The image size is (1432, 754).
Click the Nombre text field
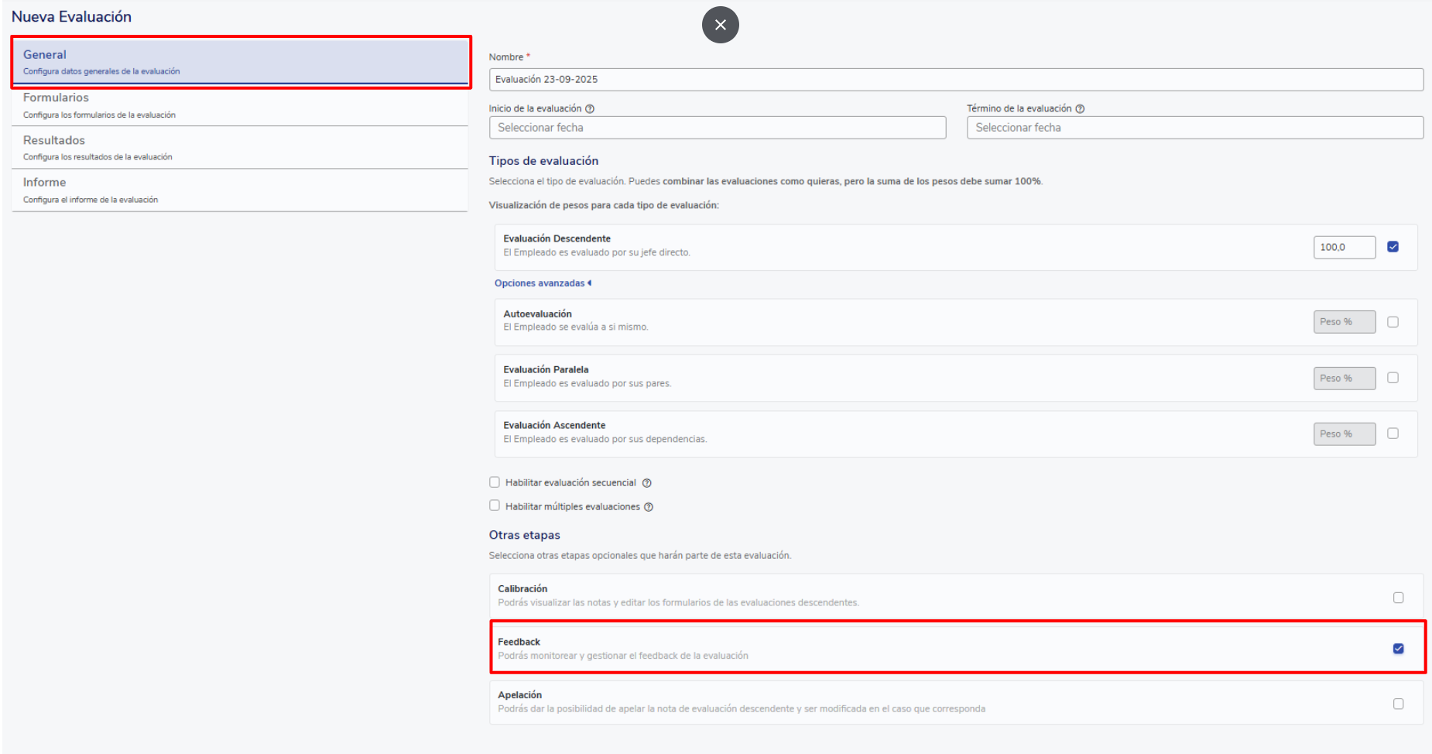click(955, 80)
